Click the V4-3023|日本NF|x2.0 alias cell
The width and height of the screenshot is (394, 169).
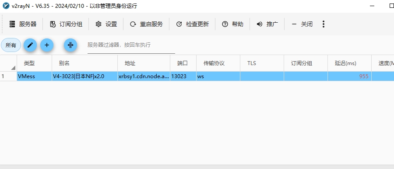pyautogui.click(x=84, y=76)
